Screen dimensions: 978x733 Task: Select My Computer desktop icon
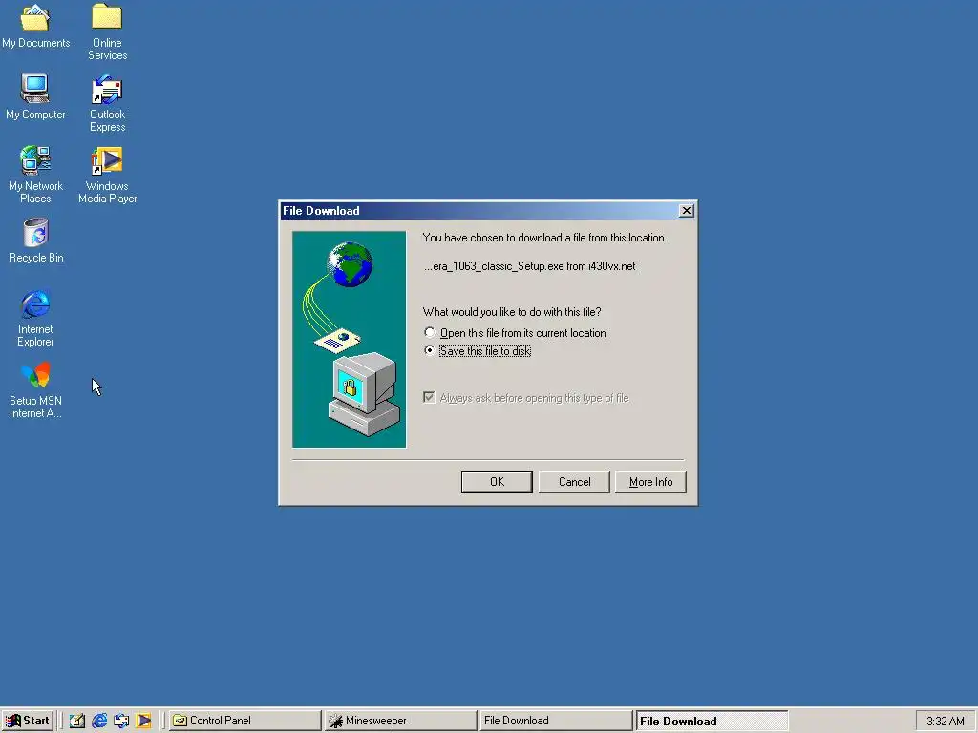tap(35, 98)
